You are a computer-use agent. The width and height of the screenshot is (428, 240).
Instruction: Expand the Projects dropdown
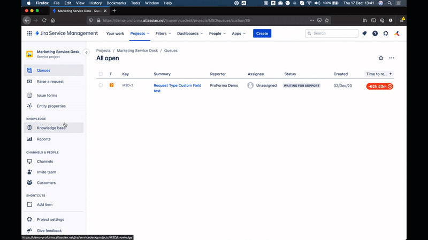pyautogui.click(x=140, y=34)
